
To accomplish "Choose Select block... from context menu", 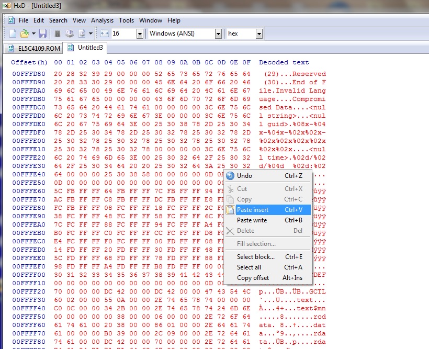I will click(268, 257).
